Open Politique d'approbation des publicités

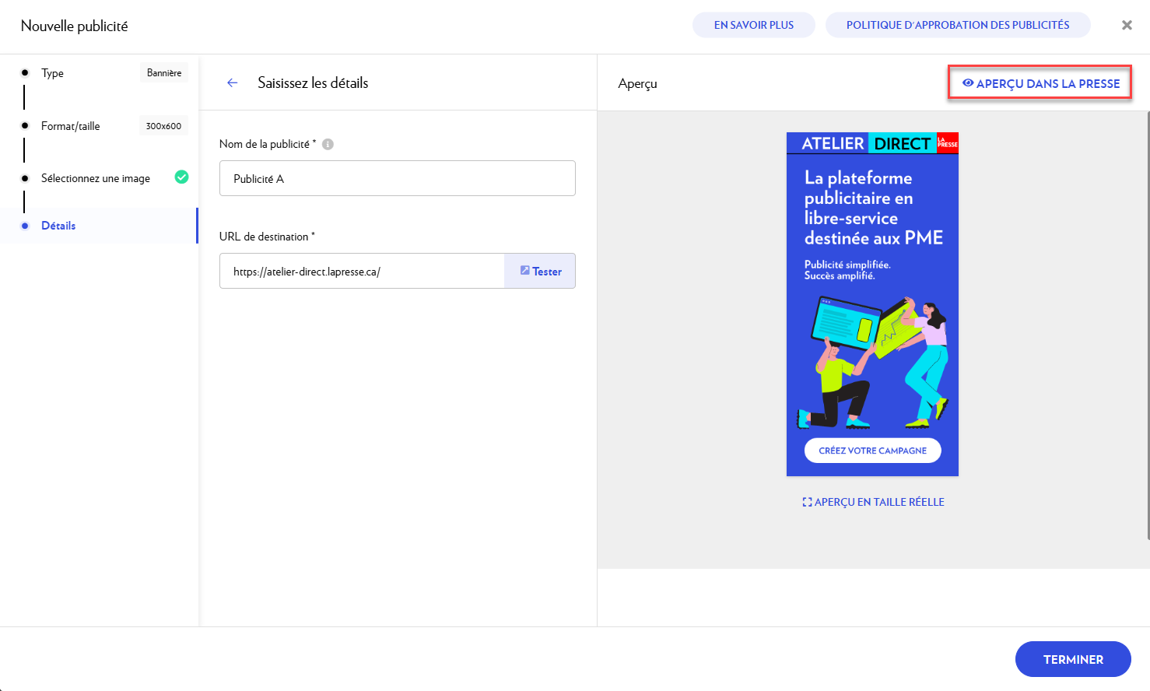(x=957, y=25)
